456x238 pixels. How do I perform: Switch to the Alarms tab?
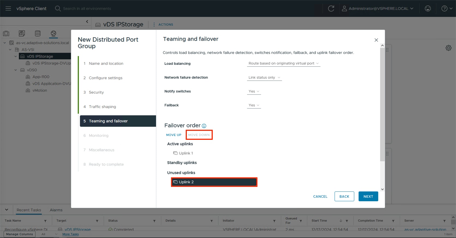tap(56, 210)
